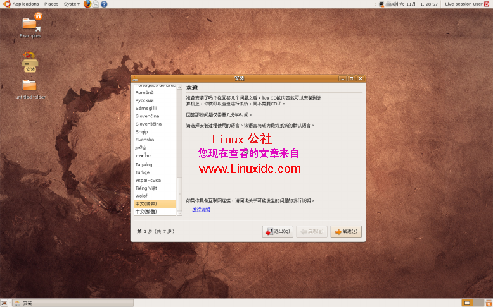Select Русский in the language list
This screenshot has height=307, width=493.
[x=155, y=100]
